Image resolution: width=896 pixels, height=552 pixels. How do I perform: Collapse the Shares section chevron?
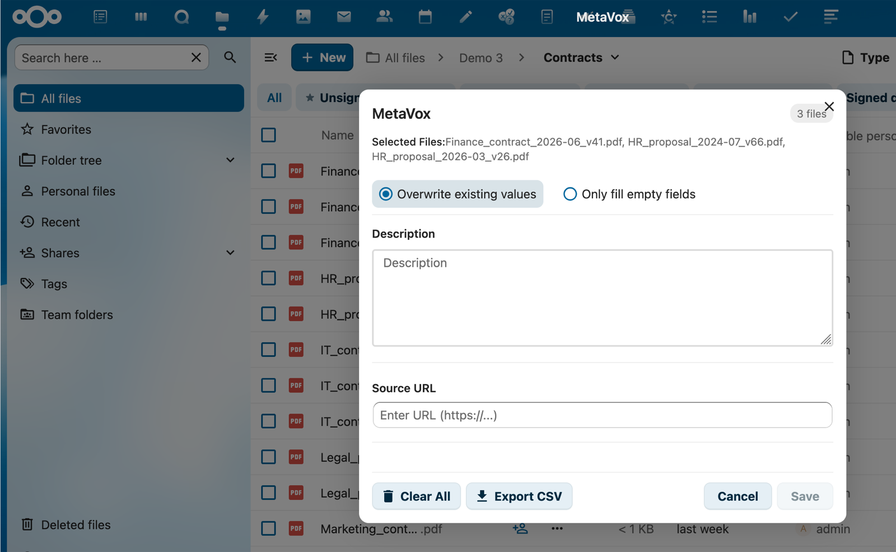pyautogui.click(x=230, y=253)
